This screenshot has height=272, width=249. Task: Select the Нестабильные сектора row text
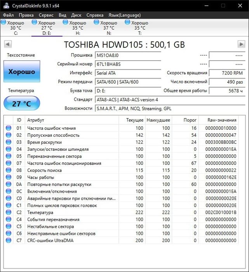50,227
